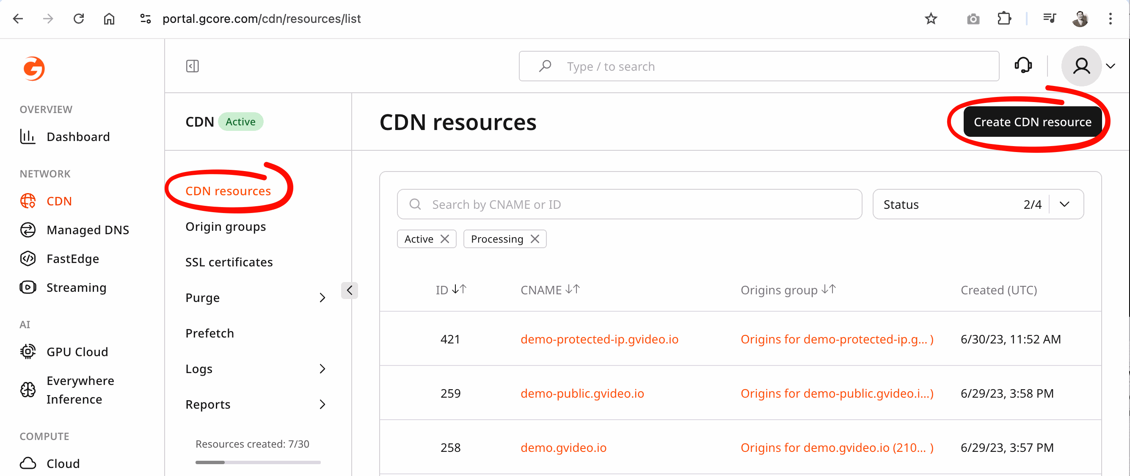Open demo-public.gvideo.io resource
This screenshot has height=476, width=1130.
[582, 393]
